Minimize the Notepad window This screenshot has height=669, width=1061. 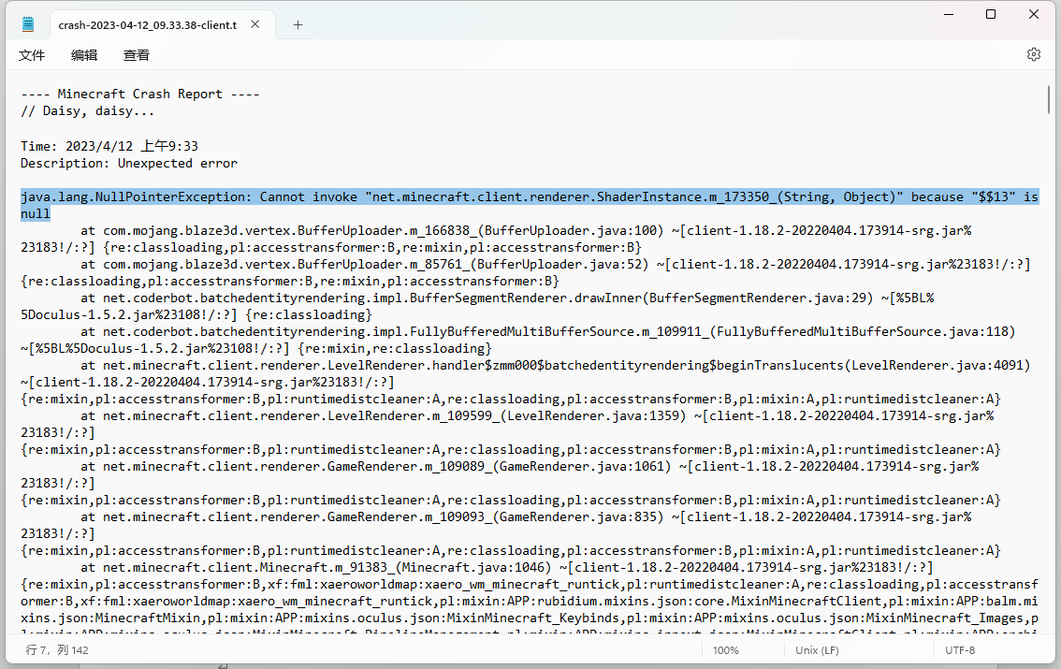click(x=949, y=14)
